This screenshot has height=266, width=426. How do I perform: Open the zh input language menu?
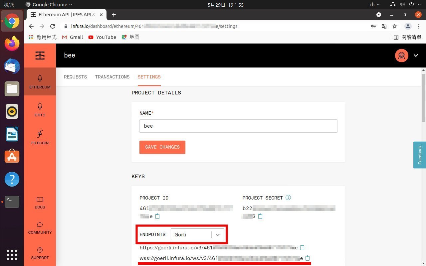click(x=374, y=5)
